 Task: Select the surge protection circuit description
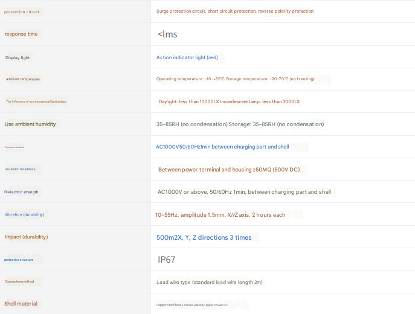click(x=234, y=11)
